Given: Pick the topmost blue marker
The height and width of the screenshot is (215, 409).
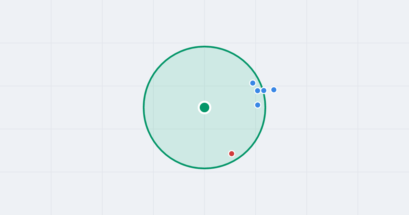Looking at the screenshot, I should tap(253, 83).
